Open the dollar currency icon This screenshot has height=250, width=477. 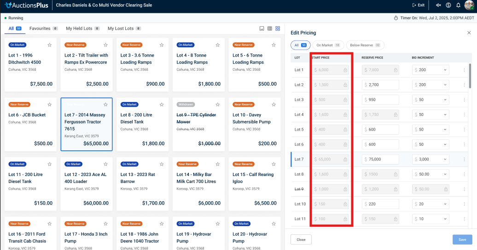(x=448, y=5)
